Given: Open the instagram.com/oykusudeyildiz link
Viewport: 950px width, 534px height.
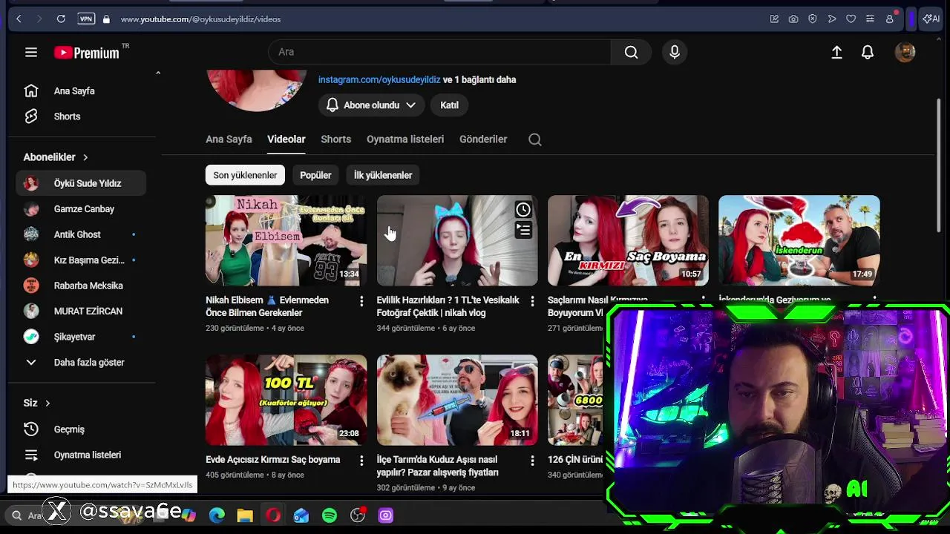Looking at the screenshot, I should point(379,79).
